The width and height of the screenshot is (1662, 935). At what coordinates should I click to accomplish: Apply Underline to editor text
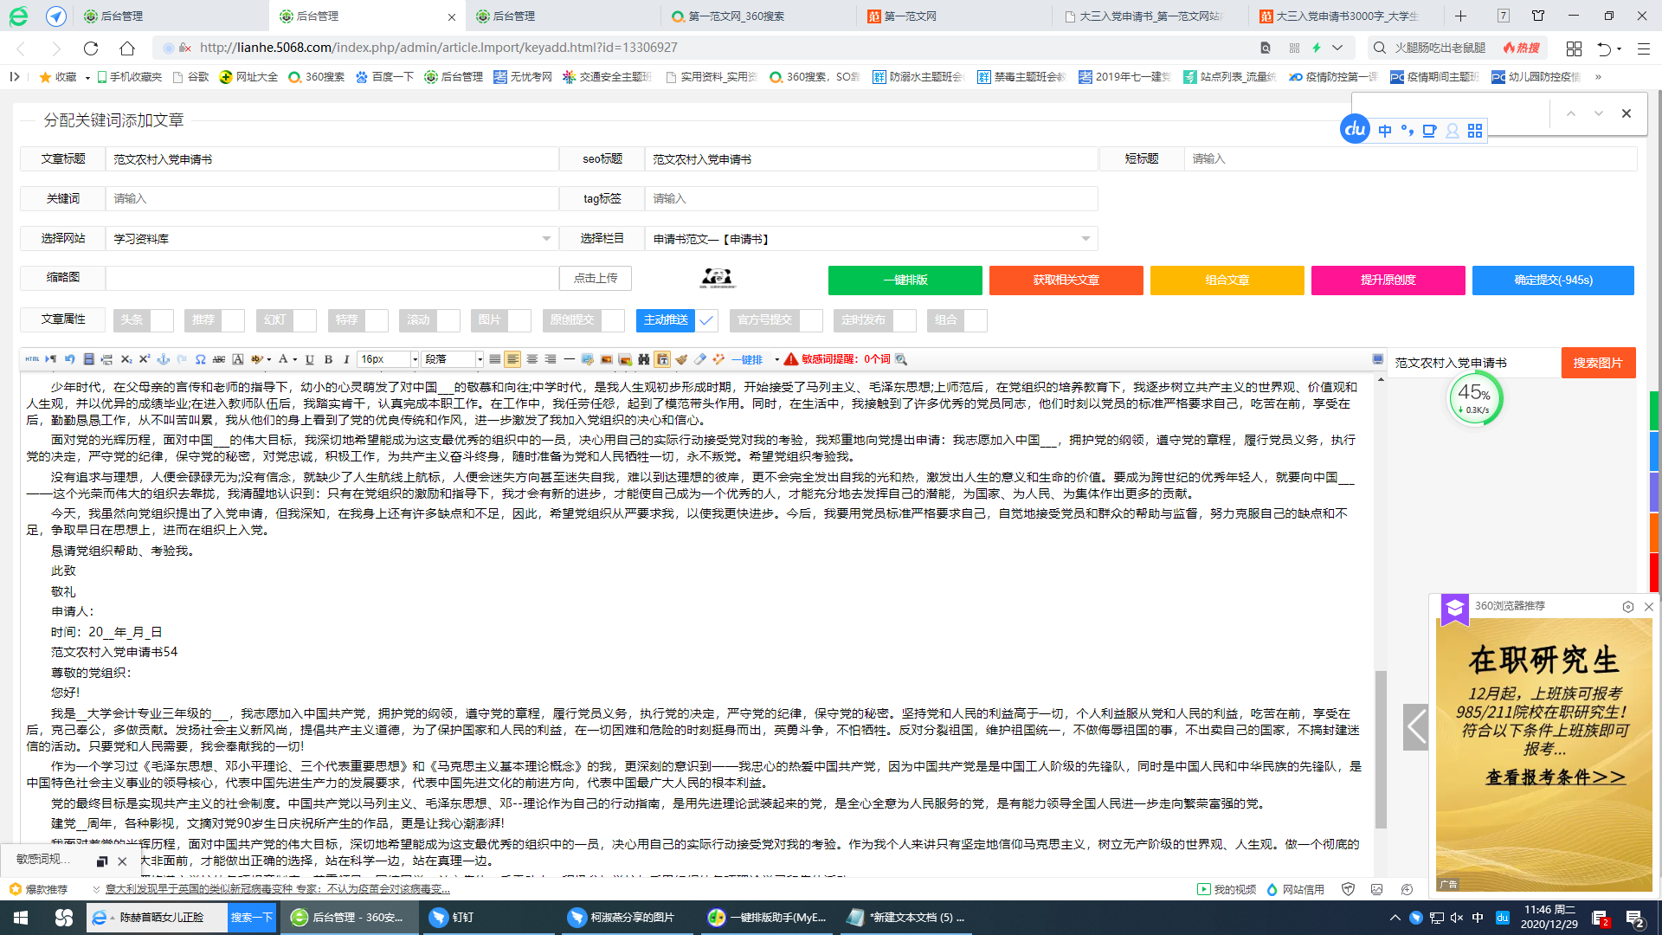309,358
